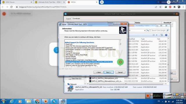Screen dimensions: 186x104
Task: Open Chrome tab search dropdown
Action: coord(169,2)
